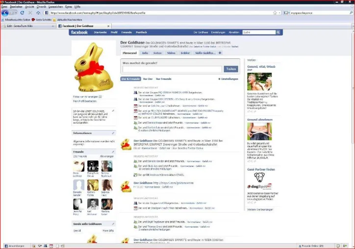Click pencil icon on Freunde box
This screenshot has width=355, height=249.
coord(113,151)
